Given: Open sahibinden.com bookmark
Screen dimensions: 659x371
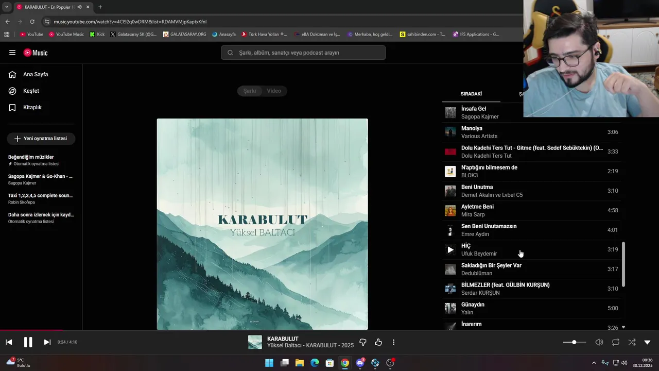Looking at the screenshot, I should pos(422,34).
